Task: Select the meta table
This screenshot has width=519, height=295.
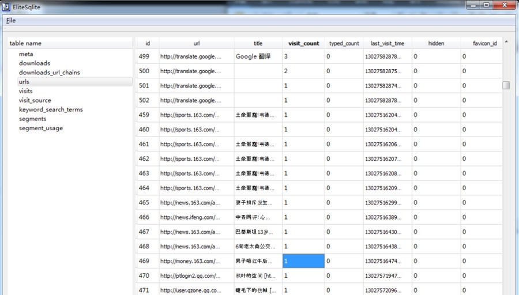Action: click(26, 54)
